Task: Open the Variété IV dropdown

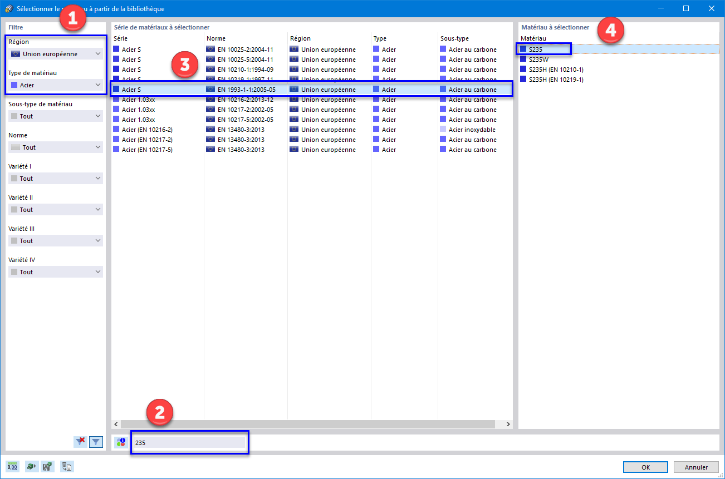Action: [56, 272]
